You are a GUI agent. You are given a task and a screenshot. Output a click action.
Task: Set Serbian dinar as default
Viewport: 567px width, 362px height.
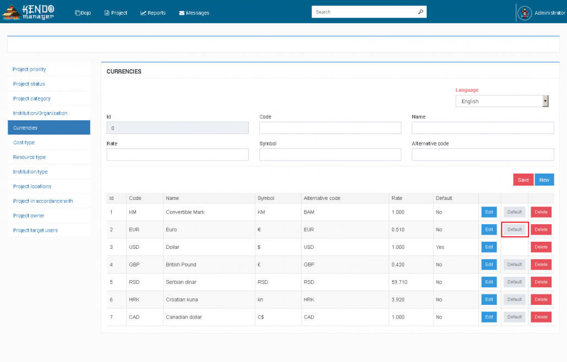(514, 282)
